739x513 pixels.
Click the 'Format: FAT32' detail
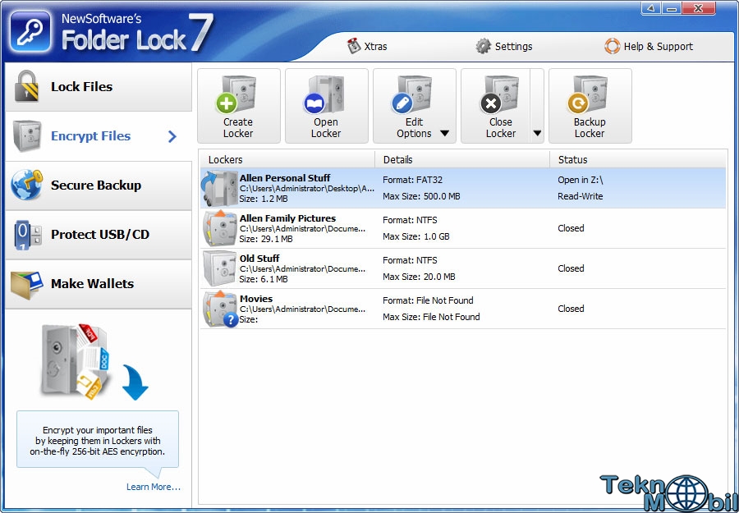pyautogui.click(x=412, y=180)
